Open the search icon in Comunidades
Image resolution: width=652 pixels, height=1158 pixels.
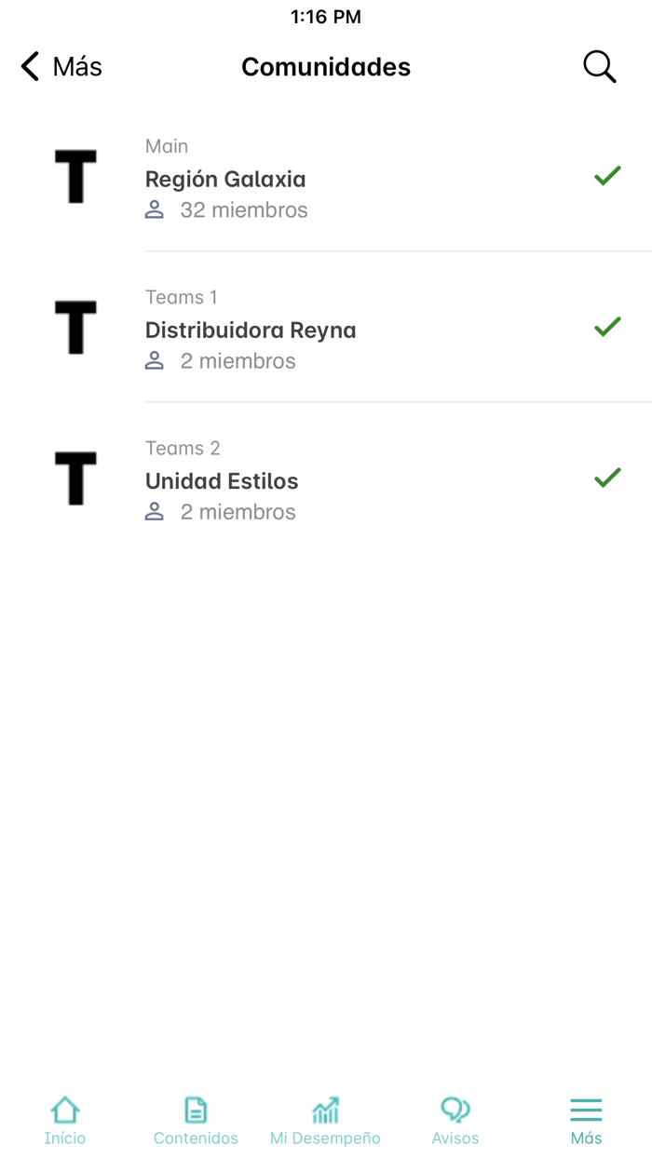point(599,66)
